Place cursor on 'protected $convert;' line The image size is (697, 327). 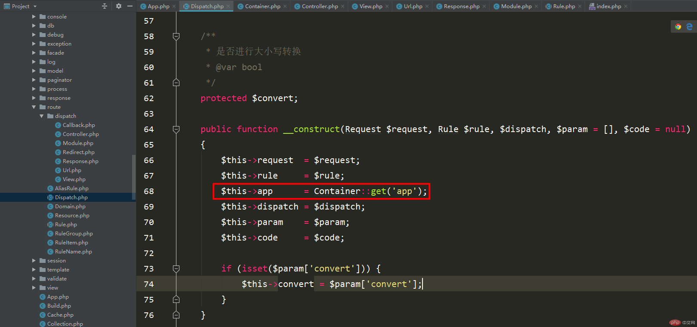(249, 98)
